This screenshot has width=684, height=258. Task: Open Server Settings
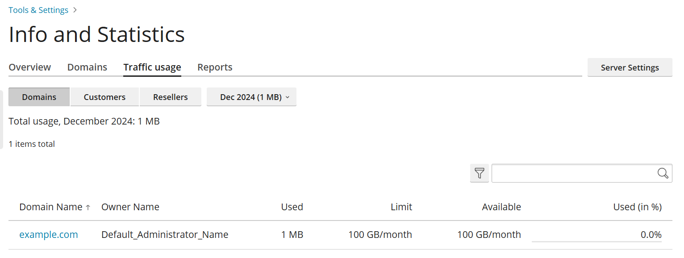[630, 67]
